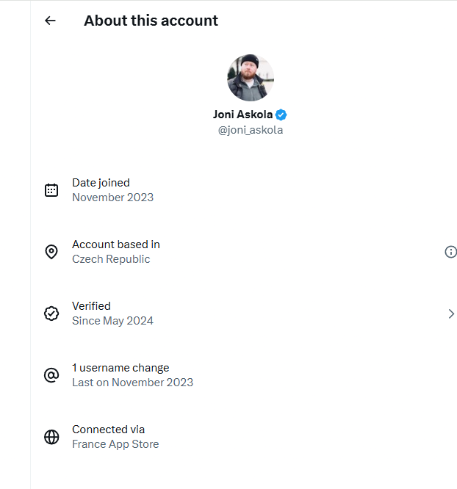The width and height of the screenshot is (457, 489).
Task: Select the Date joined row label
Action: click(101, 183)
